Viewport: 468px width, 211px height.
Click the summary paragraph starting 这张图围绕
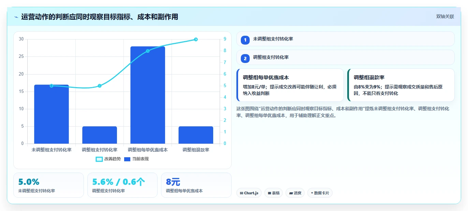[343, 112]
